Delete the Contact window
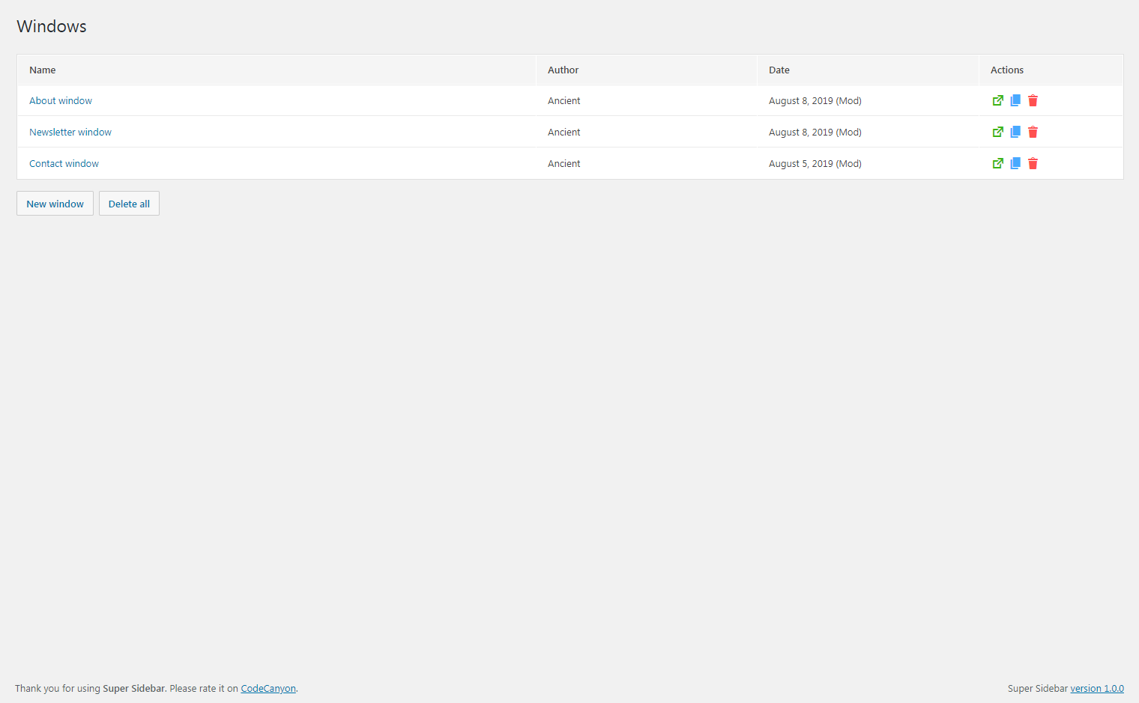 [x=1033, y=163]
